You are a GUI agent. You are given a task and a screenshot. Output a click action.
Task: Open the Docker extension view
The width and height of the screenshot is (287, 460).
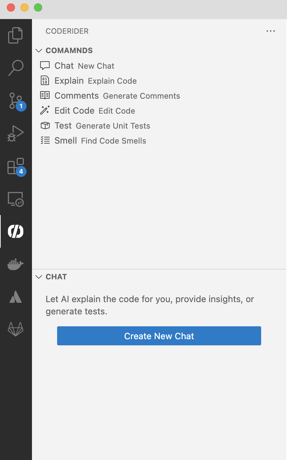pyautogui.click(x=15, y=264)
